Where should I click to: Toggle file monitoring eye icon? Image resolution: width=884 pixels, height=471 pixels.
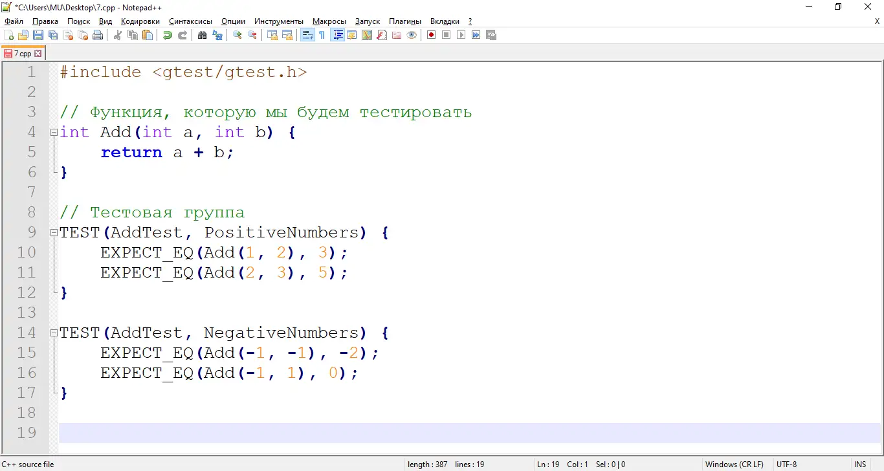(412, 35)
